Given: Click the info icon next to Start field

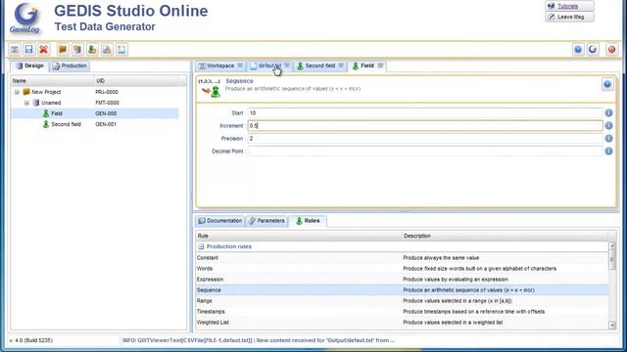Looking at the screenshot, I should click(608, 113).
